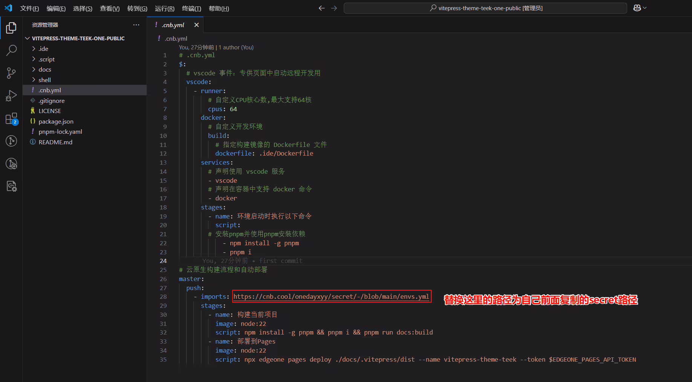Viewport: 692px width, 382px height.
Task: Expand the docs folder
Action: [85, 69]
